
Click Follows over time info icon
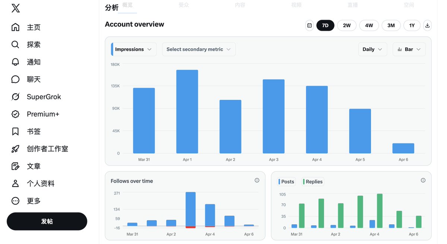pyautogui.click(x=257, y=180)
